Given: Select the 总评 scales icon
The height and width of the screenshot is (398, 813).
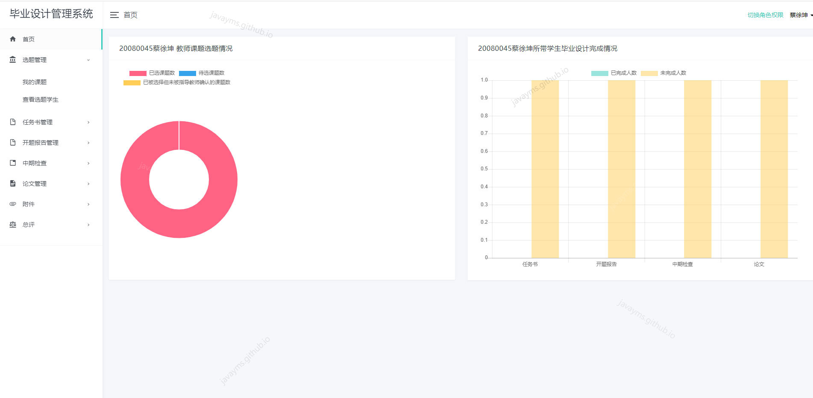Looking at the screenshot, I should (13, 224).
